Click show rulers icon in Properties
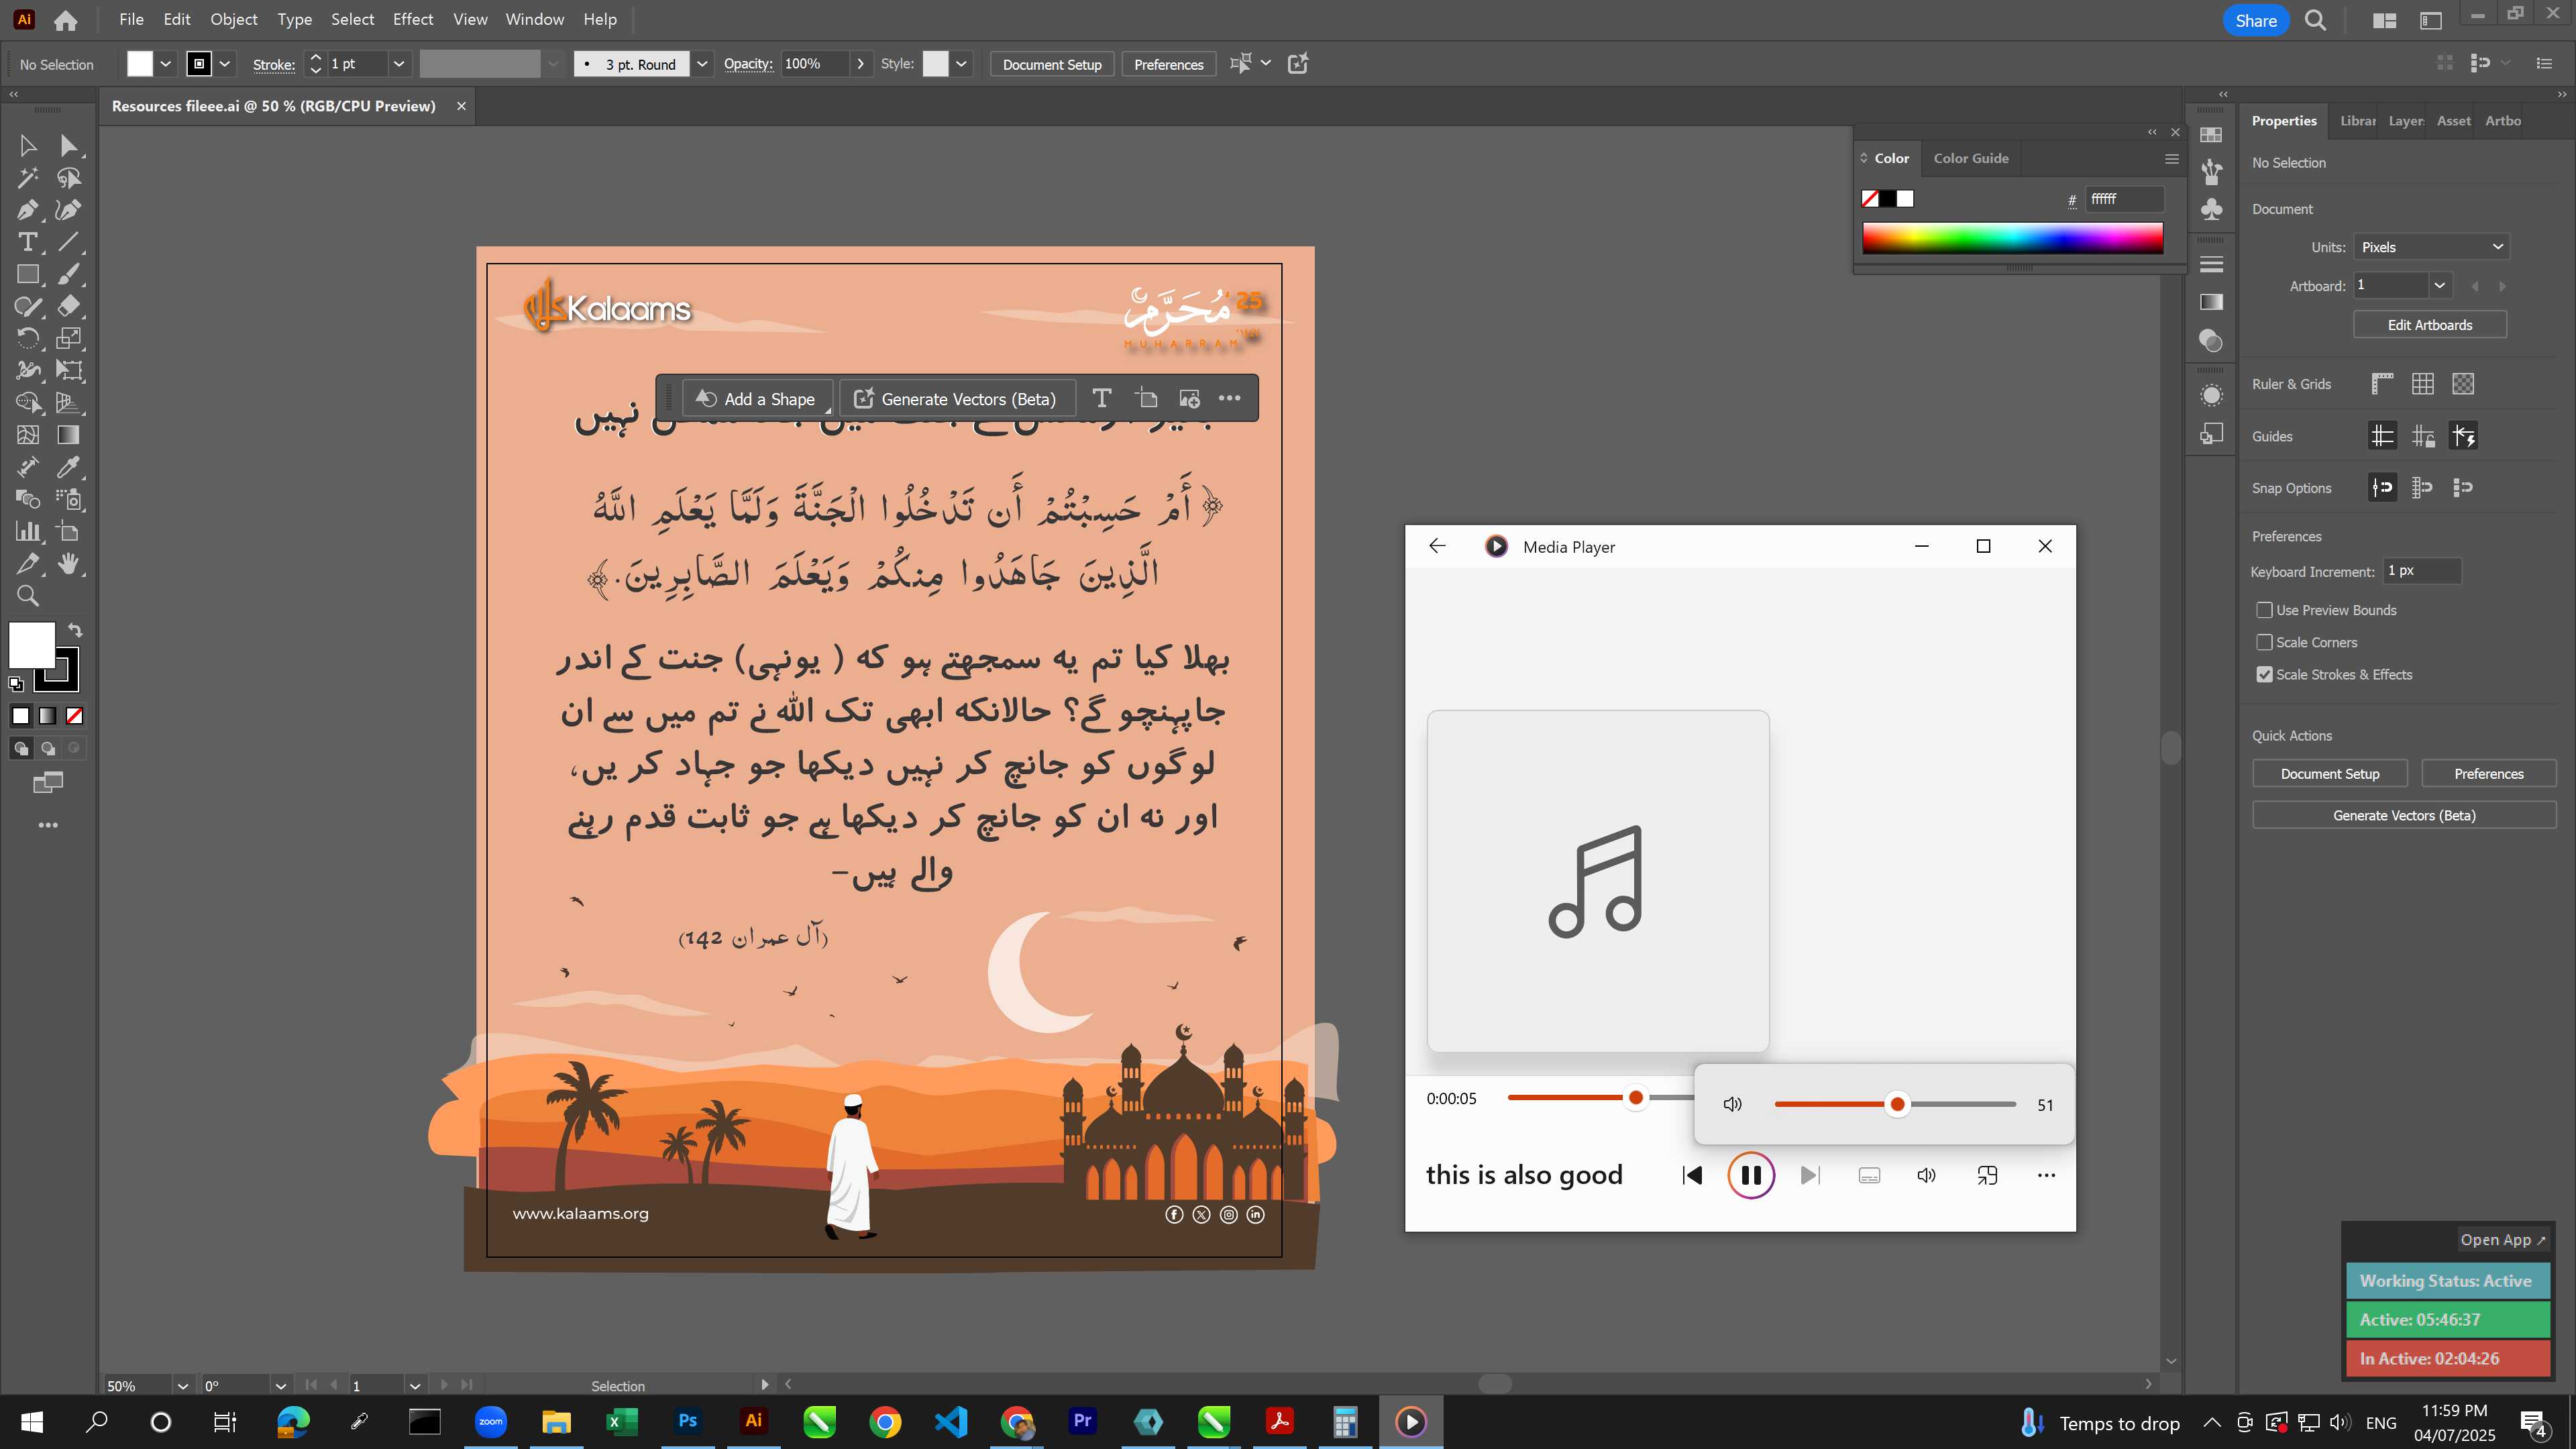Image resolution: width=2576 pixels, height=1449 pixels. (x=2383, y=384)
